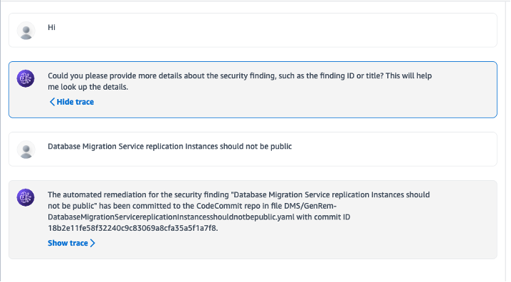
Task: Click the user avatar beside the "Hi" message
Action: [26, 31]
